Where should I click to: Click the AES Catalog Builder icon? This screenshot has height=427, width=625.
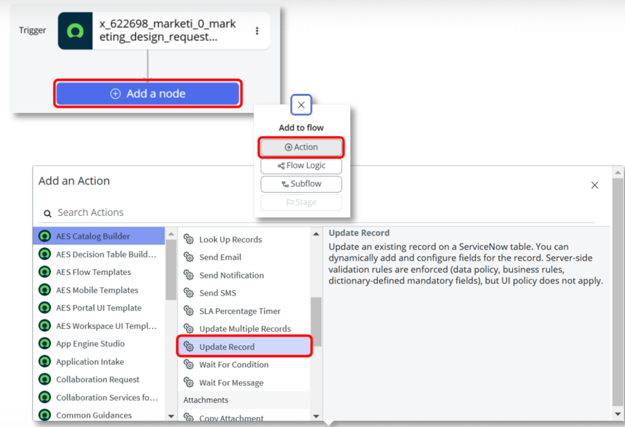click(x=45, y=236)
